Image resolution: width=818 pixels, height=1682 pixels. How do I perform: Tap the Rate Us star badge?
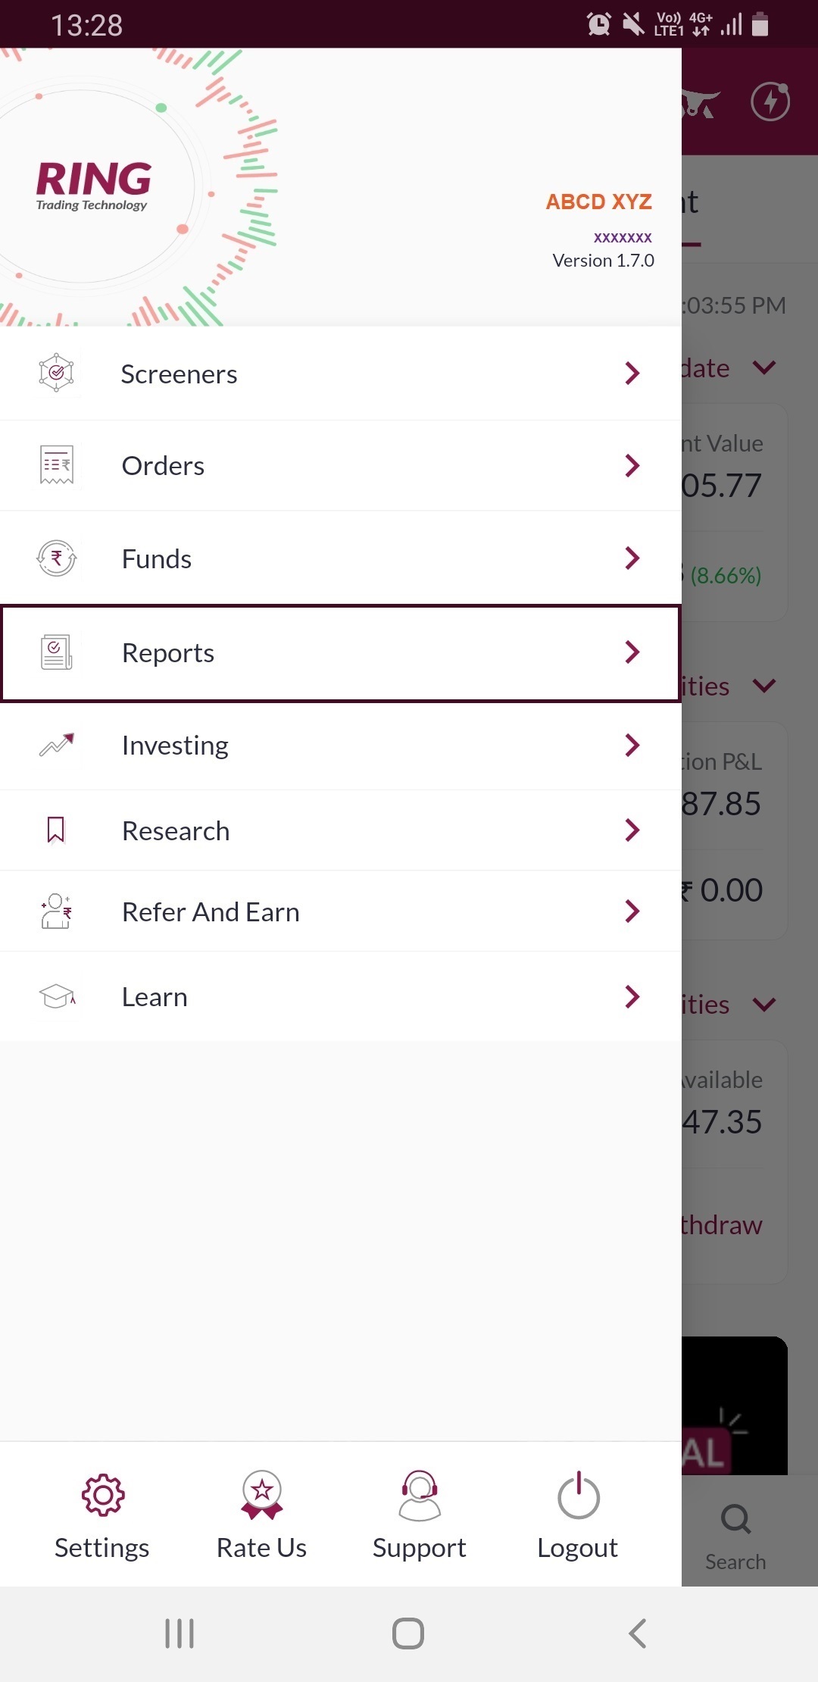tap(262, 1495)
